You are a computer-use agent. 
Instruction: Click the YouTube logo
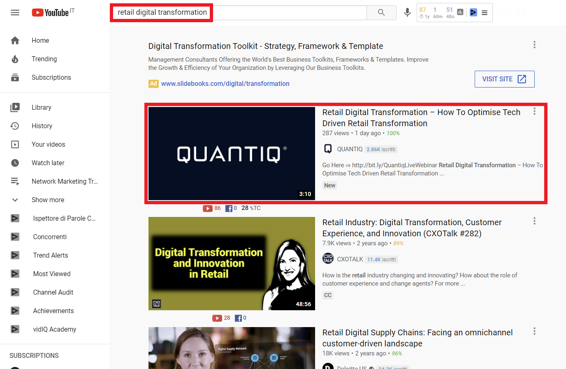tap(50, 13)
